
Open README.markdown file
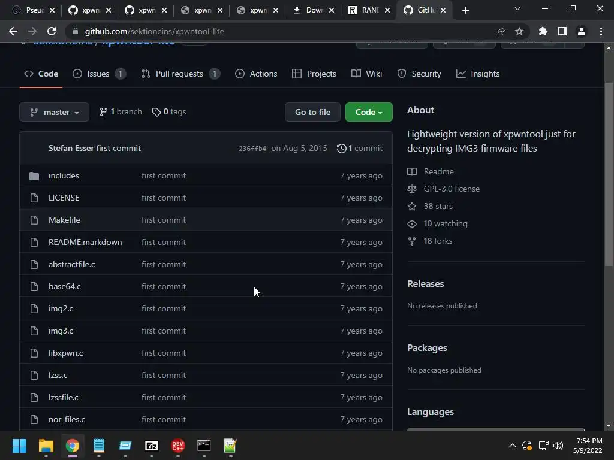coord(85,242)
